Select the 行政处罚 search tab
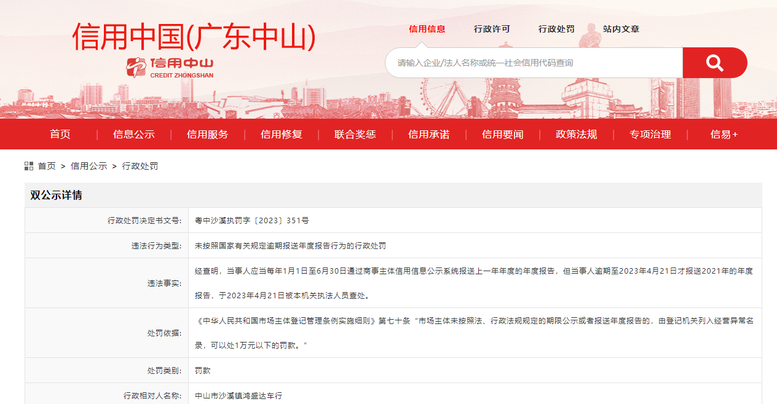The image size is (777, 404). (556, 29)
